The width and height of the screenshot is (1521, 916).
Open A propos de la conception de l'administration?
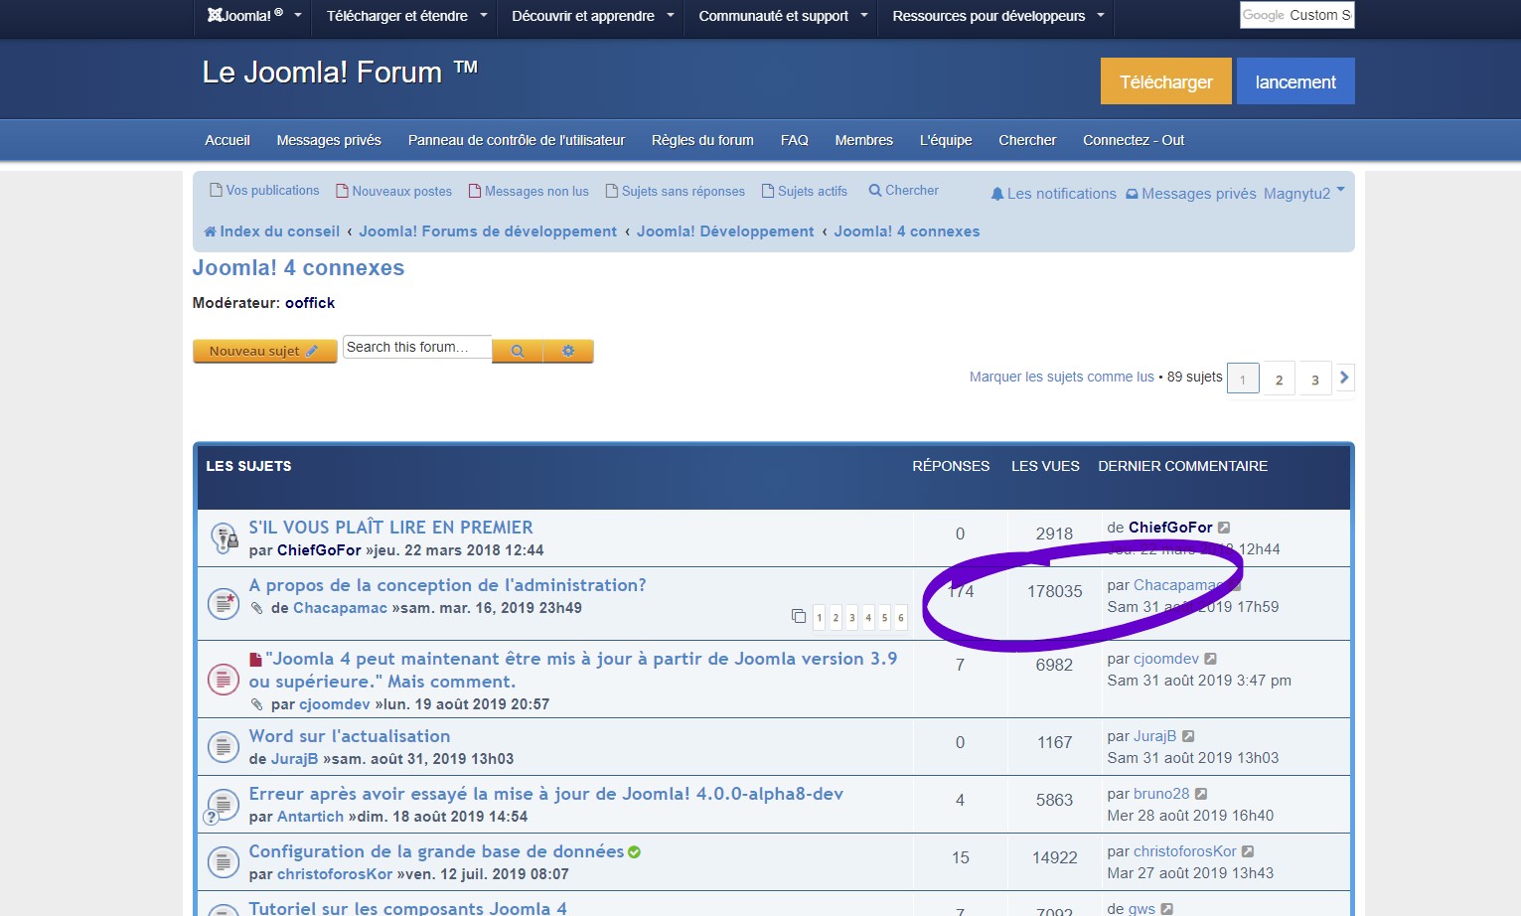[447, 585]
